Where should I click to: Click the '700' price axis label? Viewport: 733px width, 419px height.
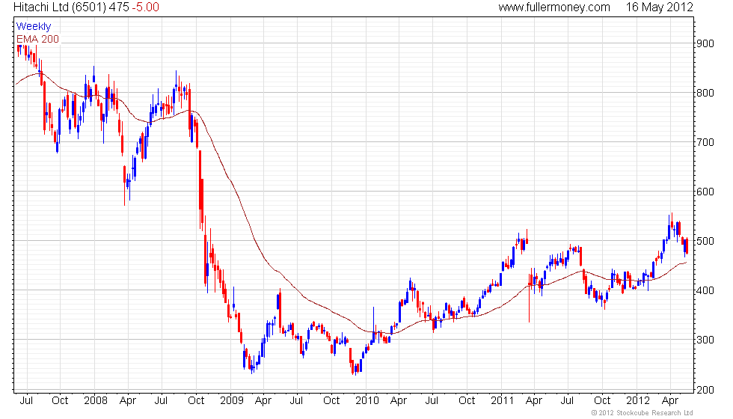pyautogui.click(x=705, y=142)
